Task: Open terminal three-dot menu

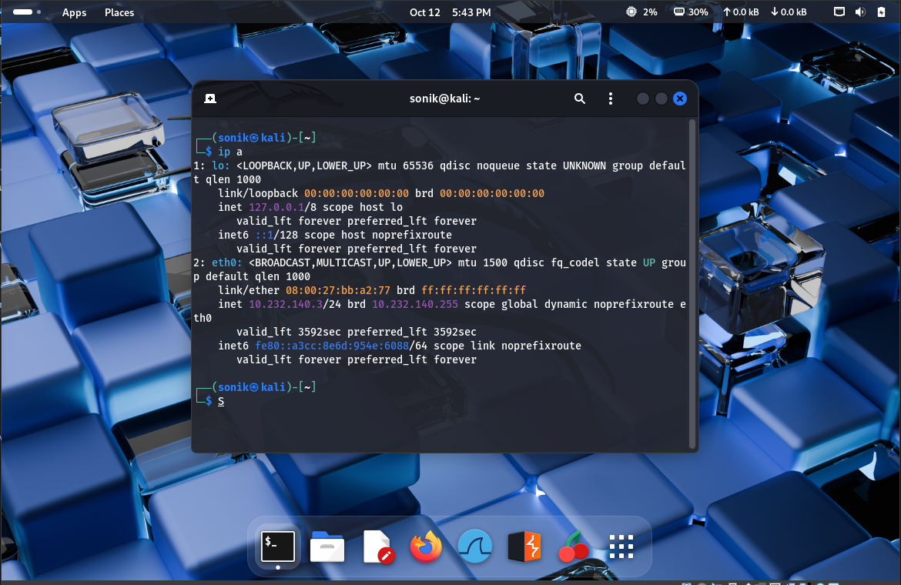Action: (610, 99)
